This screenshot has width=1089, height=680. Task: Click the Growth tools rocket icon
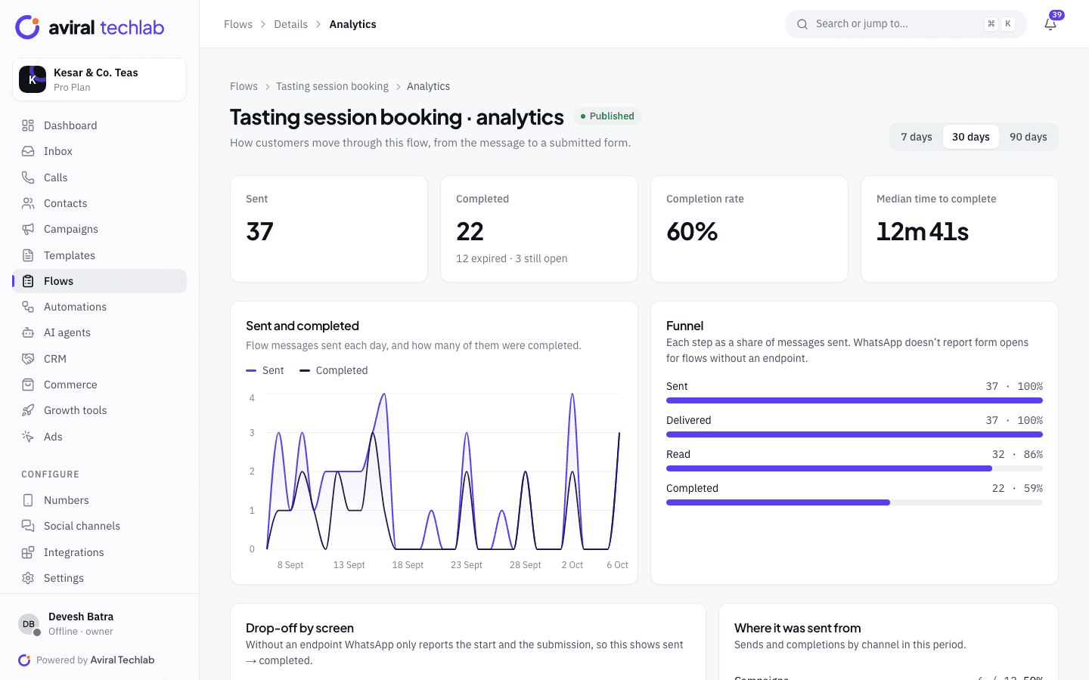[28, 410]
